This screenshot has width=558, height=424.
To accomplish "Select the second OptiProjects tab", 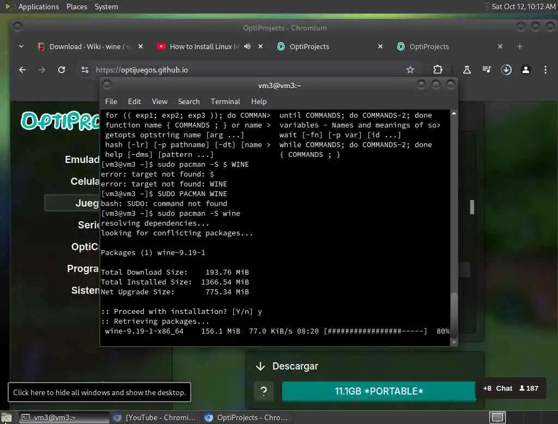I will pos(429,47).
